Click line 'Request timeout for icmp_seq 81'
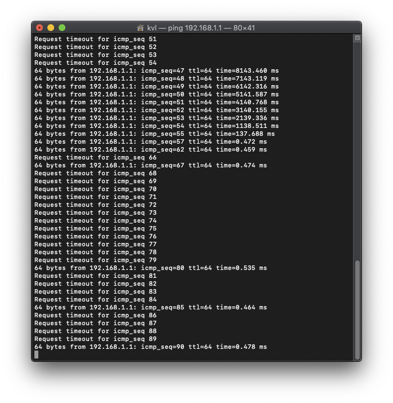This screenshot has width=393, height=403. point(95,276)
